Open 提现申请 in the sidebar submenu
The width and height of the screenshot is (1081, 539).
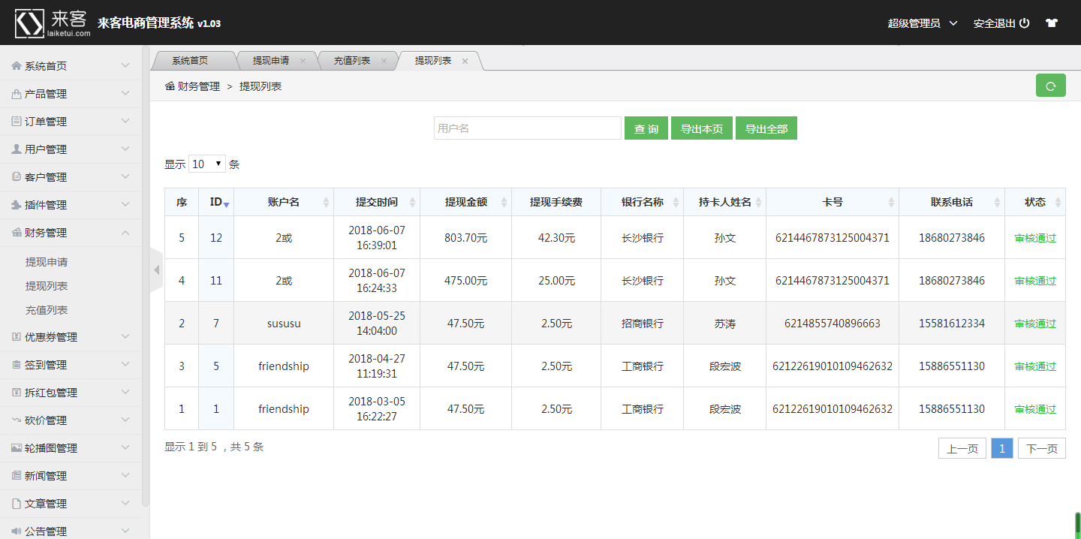(x=47, y=262)
